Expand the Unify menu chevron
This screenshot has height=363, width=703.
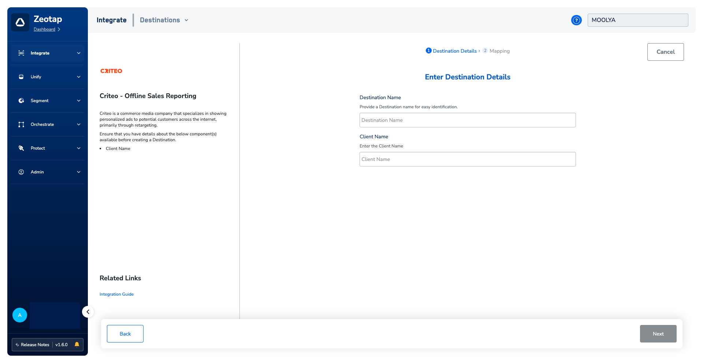(x=79, y=77)
